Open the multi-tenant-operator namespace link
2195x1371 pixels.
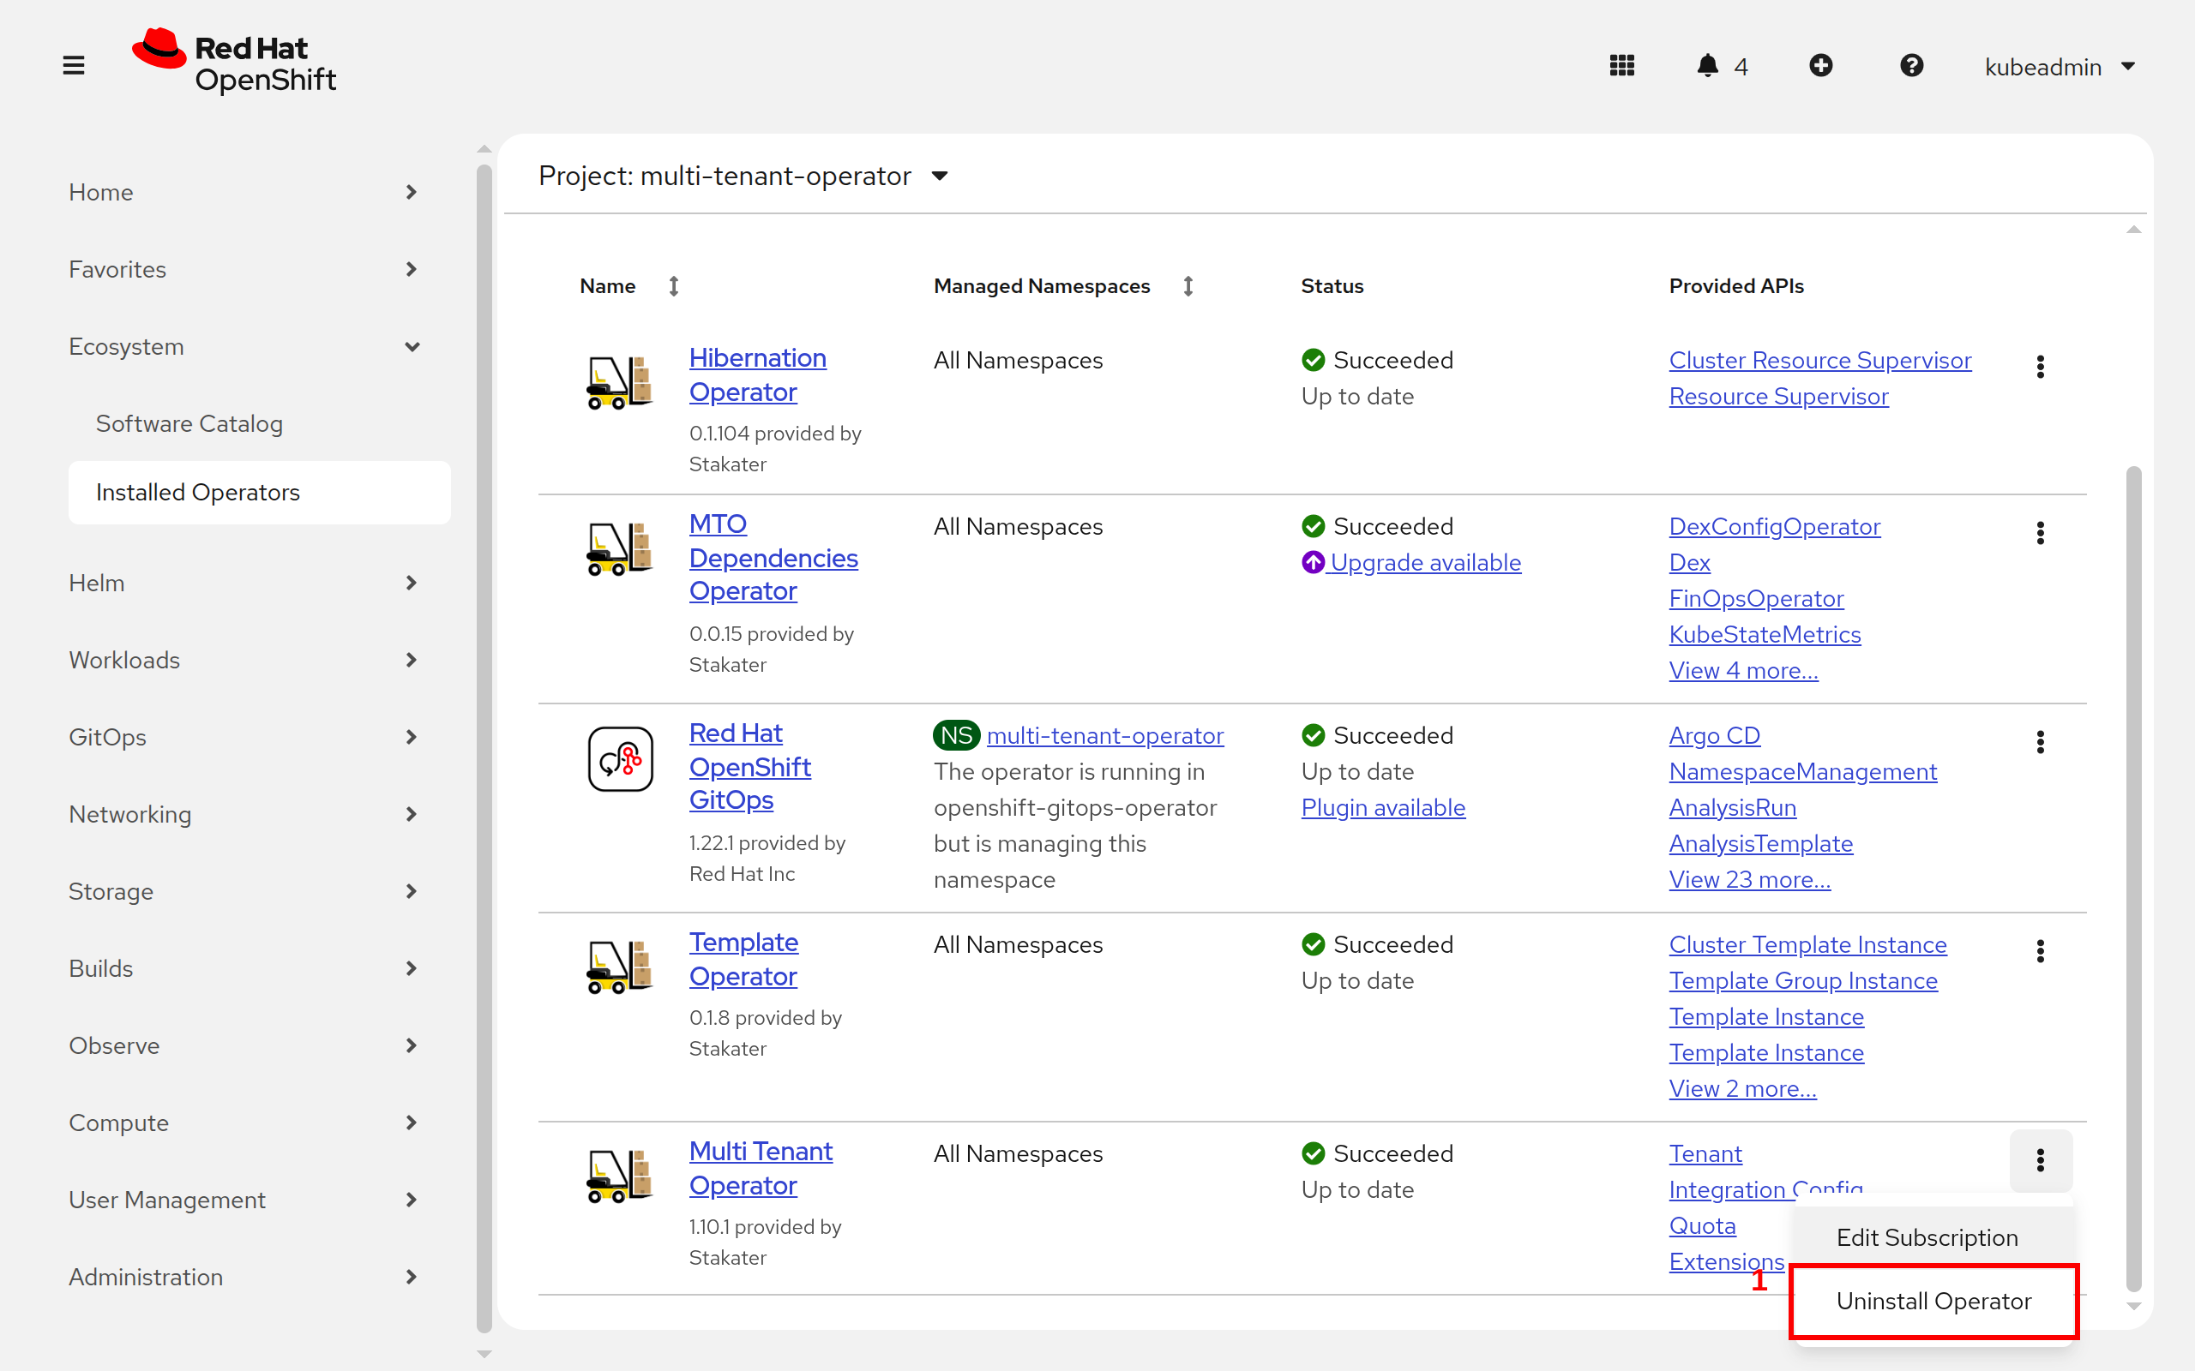pyautogui.click(x=1104, y=735)
